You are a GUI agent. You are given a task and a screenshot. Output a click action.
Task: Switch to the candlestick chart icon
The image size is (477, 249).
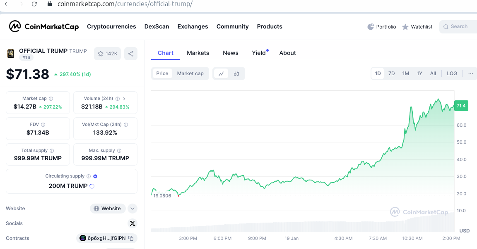(236, 74)
